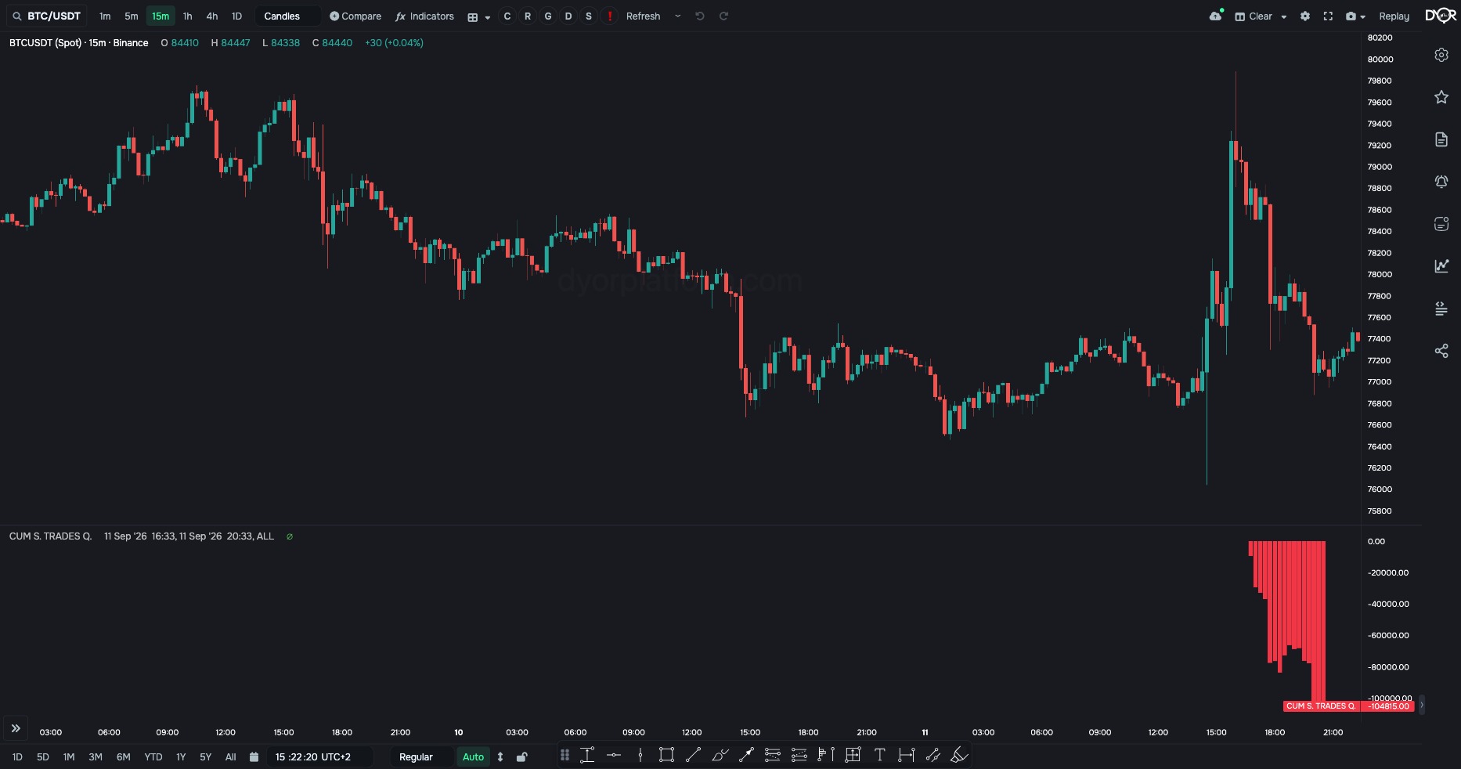The width and height of the screenshot is (1461, 769).
Task: Open the chart layout grid dropdown
Action: point(478,16)
